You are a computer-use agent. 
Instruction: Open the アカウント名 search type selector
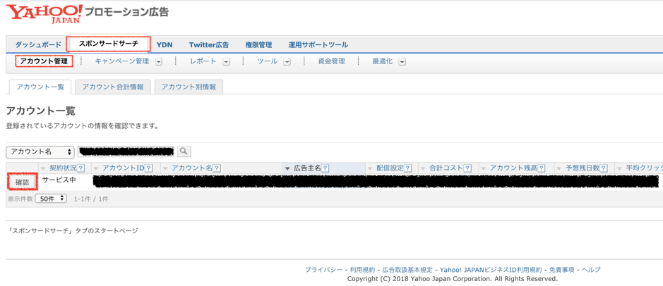(40, 152)
